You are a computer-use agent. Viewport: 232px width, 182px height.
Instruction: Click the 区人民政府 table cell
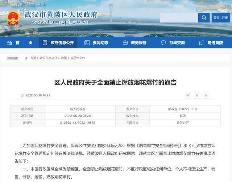(78, 109)
